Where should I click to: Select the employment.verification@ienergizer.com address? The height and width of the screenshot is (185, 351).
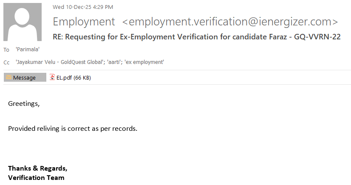230,22
